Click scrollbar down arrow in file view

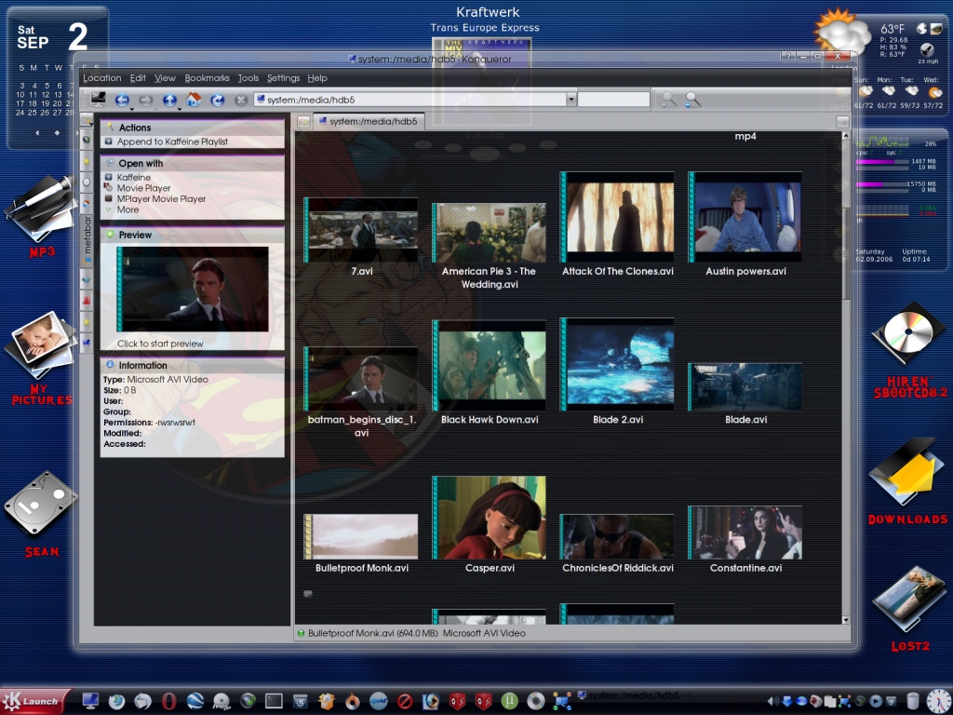pyautogui.click(x=845, y=619)
